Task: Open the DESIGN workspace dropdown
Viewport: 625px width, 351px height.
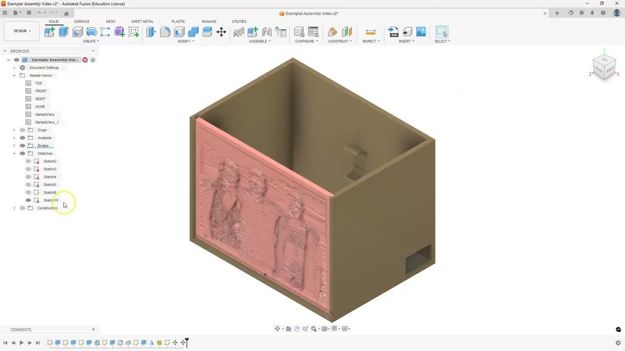Action: [22, 31]
